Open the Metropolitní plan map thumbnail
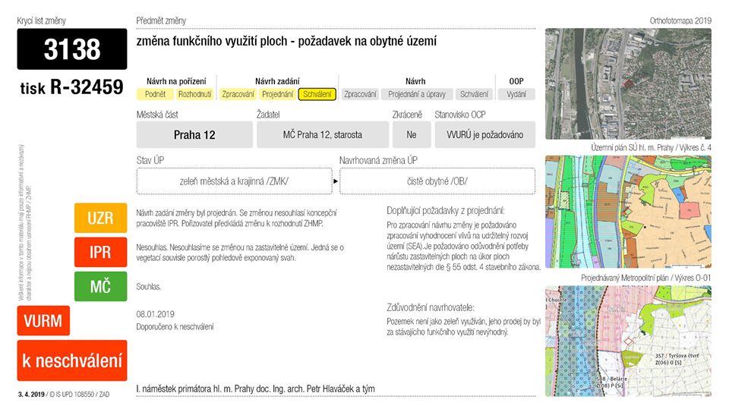Screen dimensions: 729x409 pyautogui.click(x=628, y=341)
